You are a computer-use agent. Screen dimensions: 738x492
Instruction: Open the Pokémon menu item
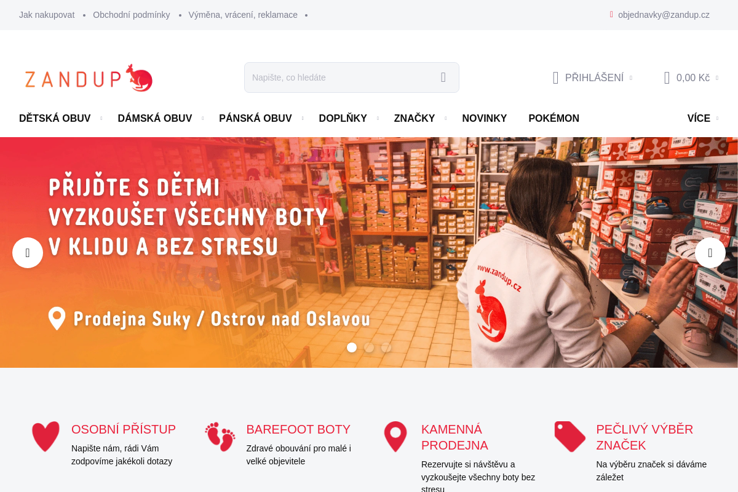click(x=554, y=118)
